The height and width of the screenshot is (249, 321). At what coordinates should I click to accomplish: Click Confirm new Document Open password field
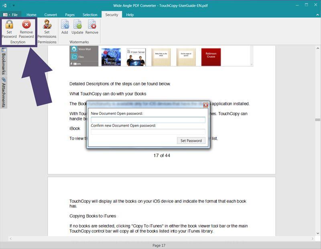pos(148,132)
